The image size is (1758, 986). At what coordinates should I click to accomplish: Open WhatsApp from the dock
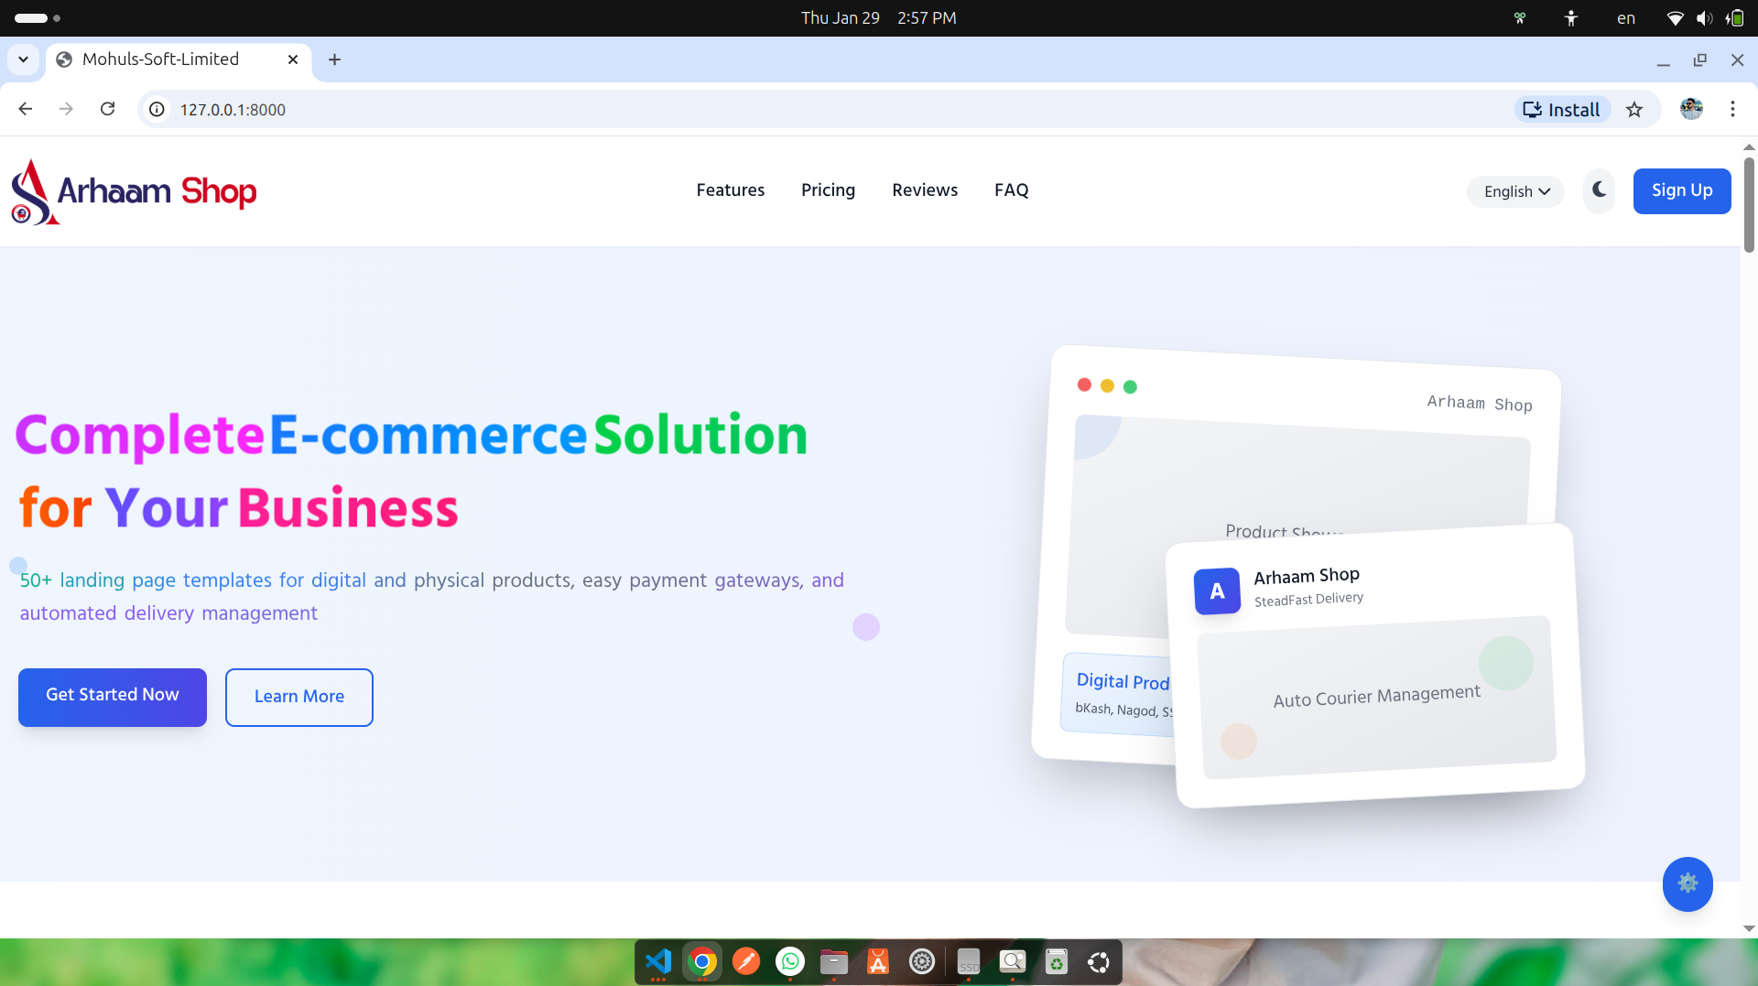pyautogui.click(x=790, y=962)
